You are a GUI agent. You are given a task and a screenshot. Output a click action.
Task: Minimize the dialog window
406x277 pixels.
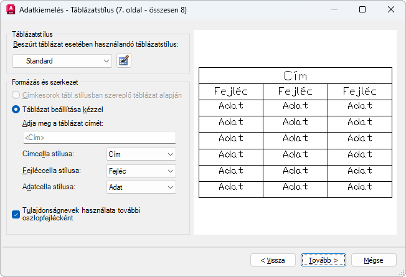click(x=334, y=9)
